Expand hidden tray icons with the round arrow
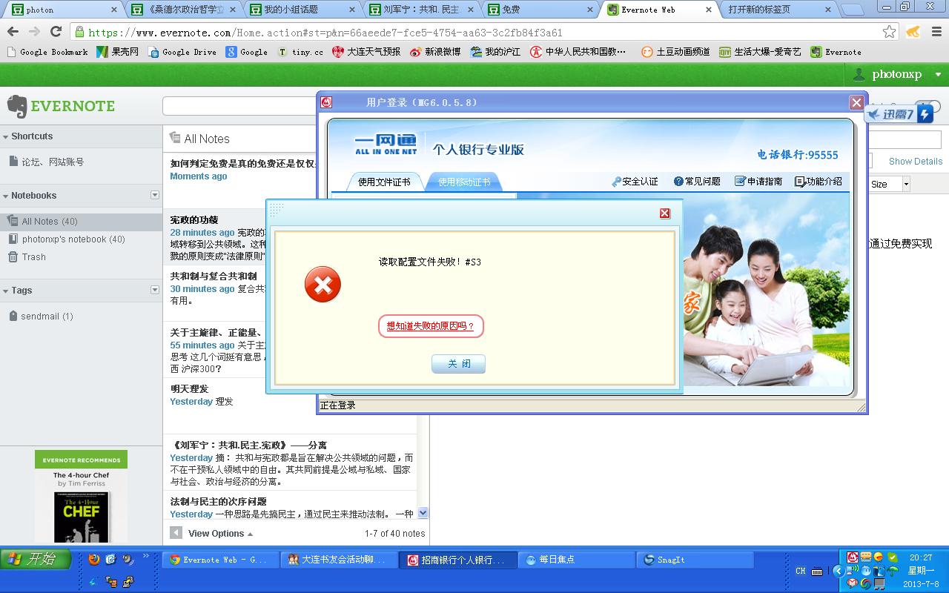 [839, 571]
